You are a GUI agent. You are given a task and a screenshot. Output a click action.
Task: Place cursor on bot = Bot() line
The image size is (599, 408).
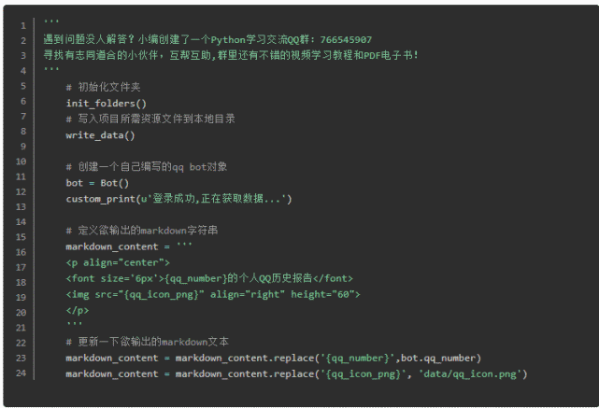tap(97, 183)
